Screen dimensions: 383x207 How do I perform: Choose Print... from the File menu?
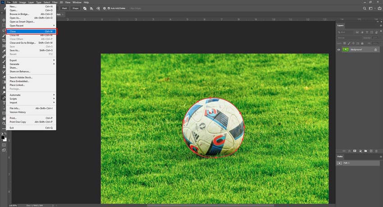click(31, 118)
